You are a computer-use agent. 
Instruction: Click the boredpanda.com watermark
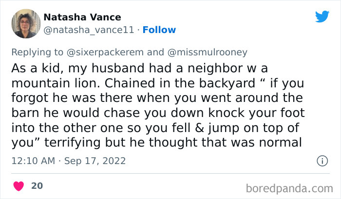pos(290,187)
